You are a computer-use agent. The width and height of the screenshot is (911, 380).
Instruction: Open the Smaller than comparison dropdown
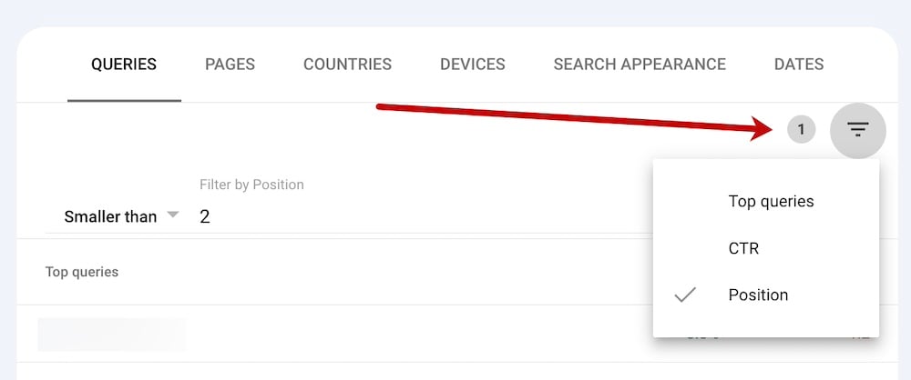point(110,216)
